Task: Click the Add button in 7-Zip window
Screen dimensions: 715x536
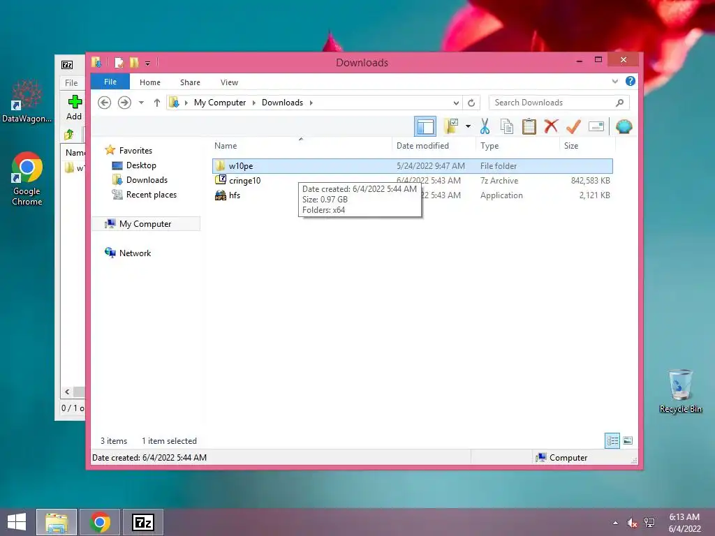Action: click(x=74, y=107)
